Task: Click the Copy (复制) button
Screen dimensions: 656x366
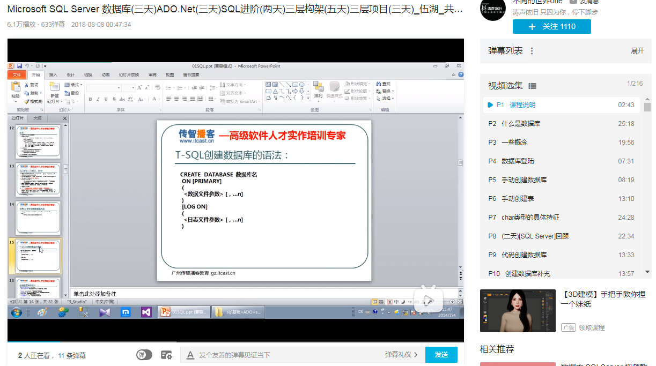Action: (32, 93)
